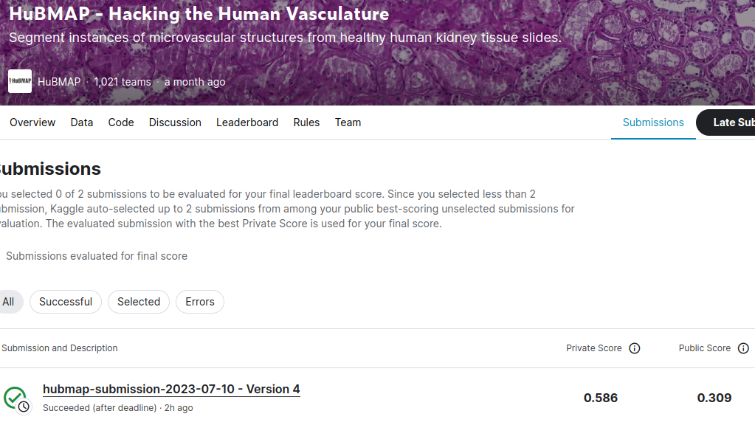Click Submissions evaluated for final score filter

click(x=97, y=256)
